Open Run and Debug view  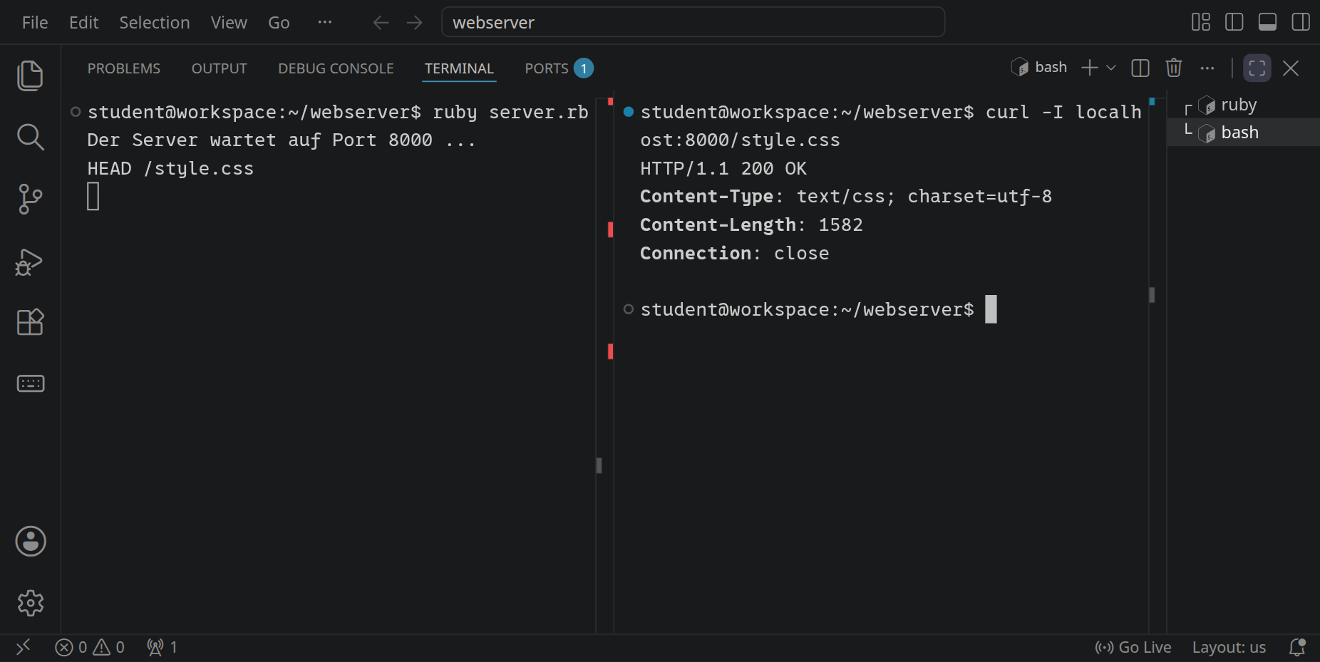click(30, 262)
